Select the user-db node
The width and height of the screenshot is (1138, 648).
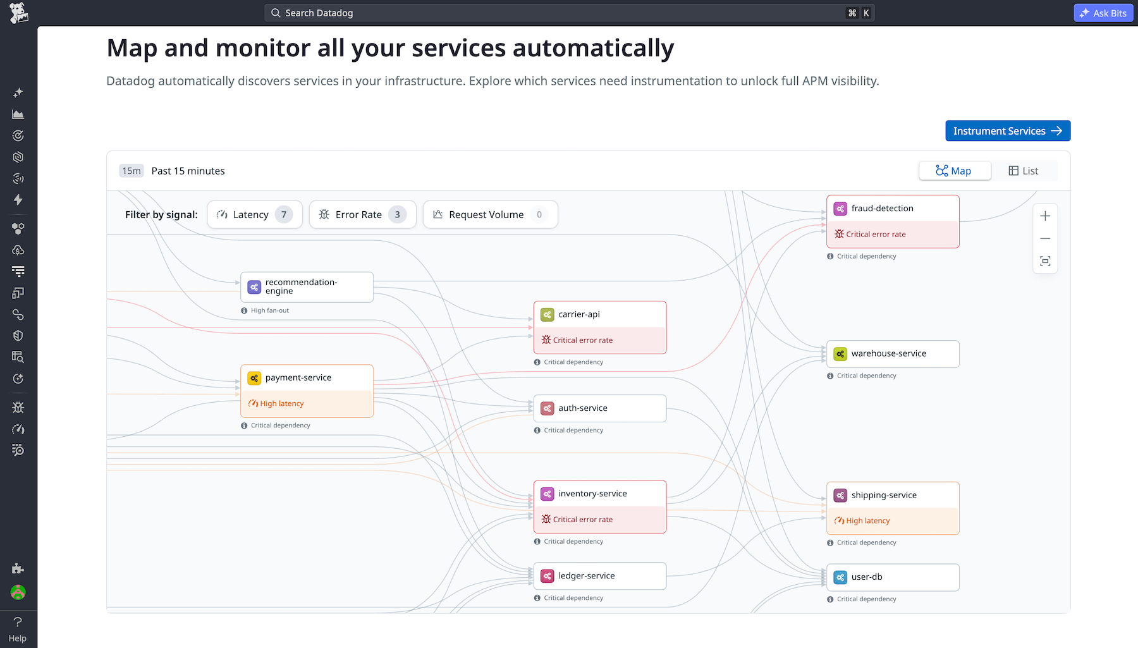(x=893, y=577)
